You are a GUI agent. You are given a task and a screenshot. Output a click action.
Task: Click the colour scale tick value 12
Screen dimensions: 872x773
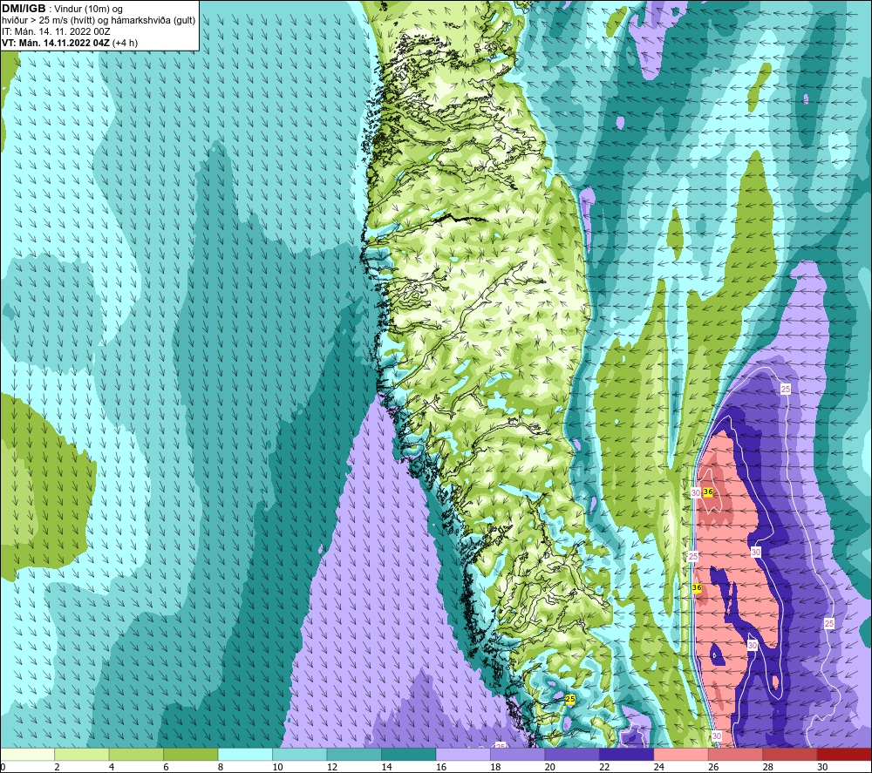(x=332, y=768)
